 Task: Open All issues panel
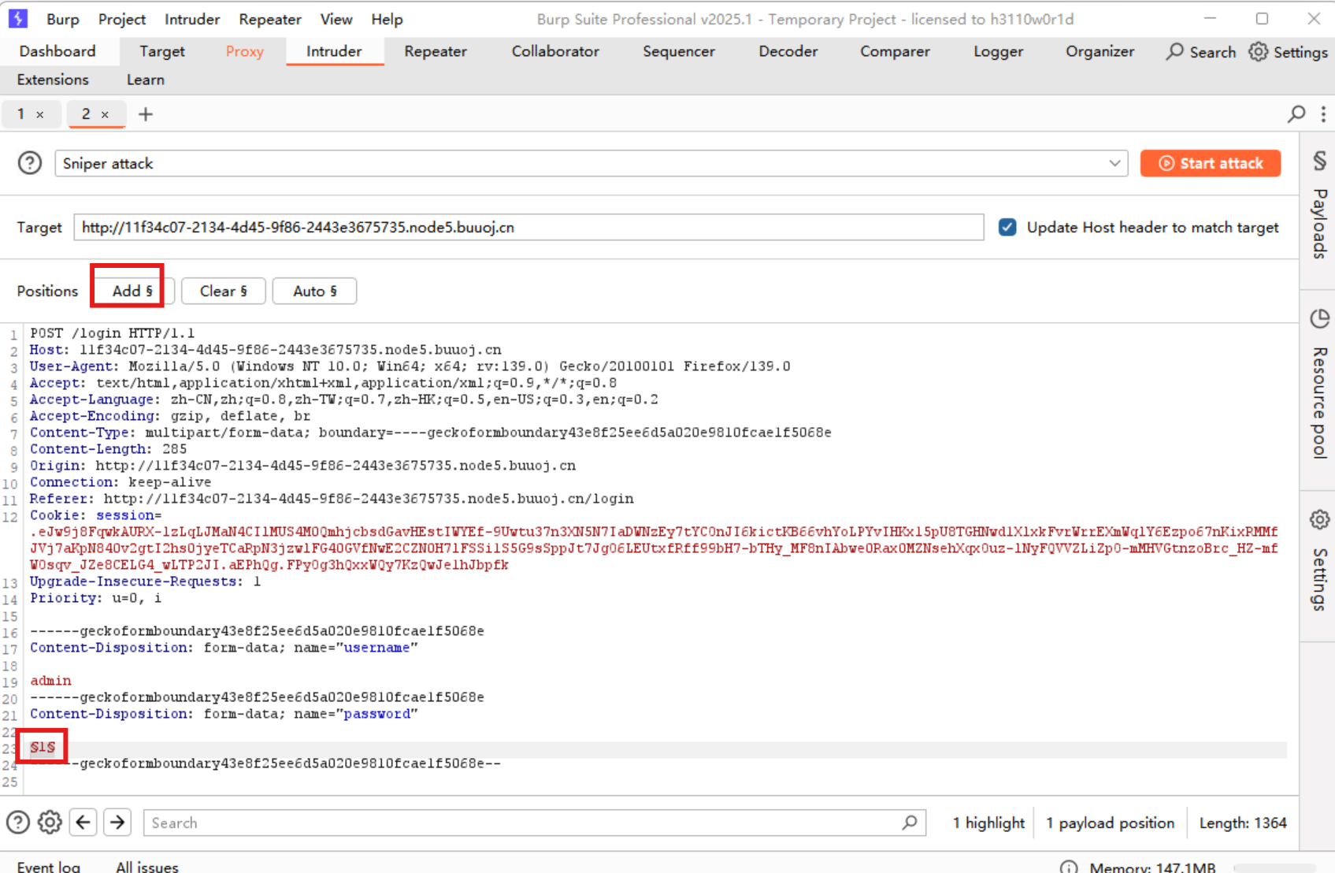point(147,867)
